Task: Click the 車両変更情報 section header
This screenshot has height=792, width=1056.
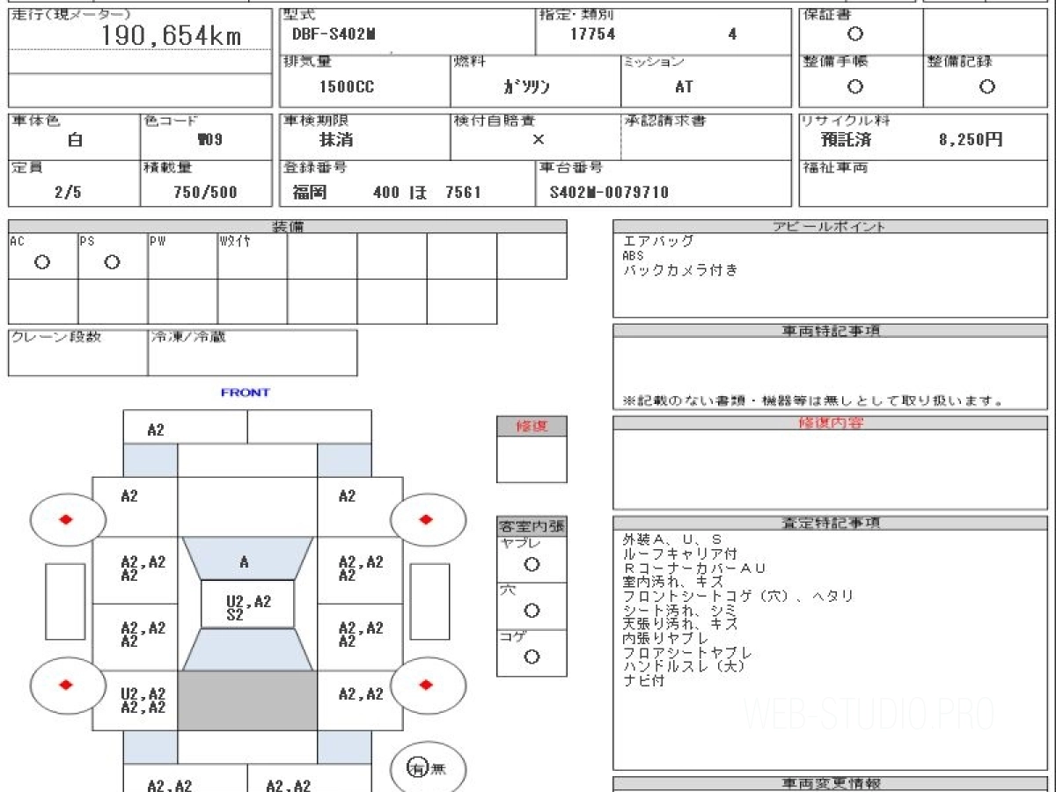Action: (831, 783)
